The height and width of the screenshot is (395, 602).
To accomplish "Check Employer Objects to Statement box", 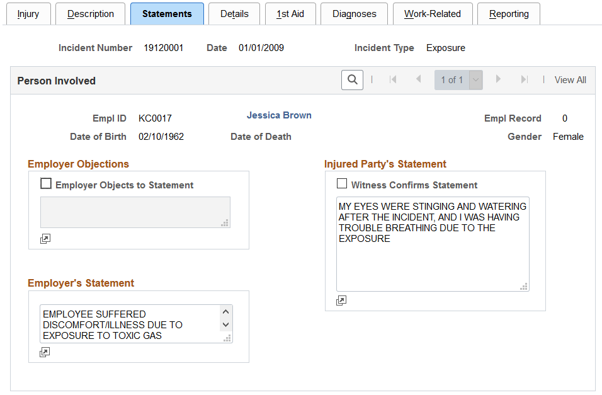I will pos(46,184).
